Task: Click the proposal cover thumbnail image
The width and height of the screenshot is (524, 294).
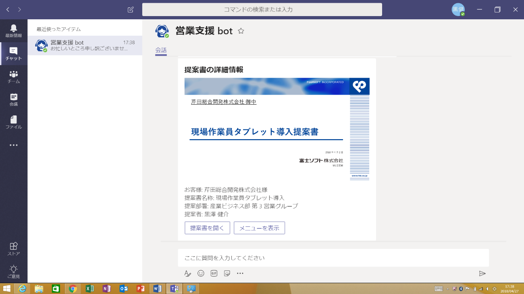Action: click(x=277, y=129)
